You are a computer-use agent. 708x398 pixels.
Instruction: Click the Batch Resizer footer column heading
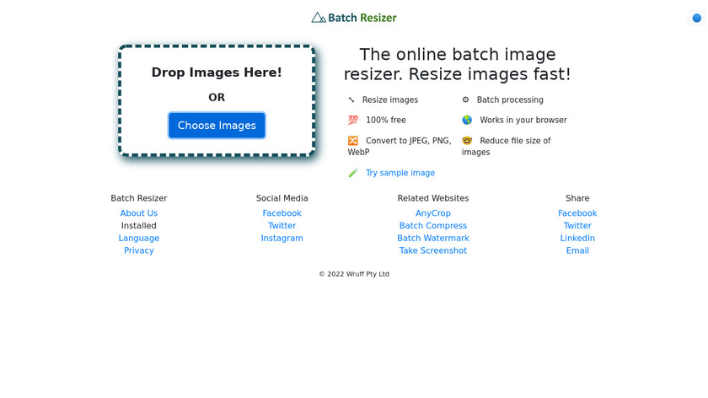coord(138,198)
